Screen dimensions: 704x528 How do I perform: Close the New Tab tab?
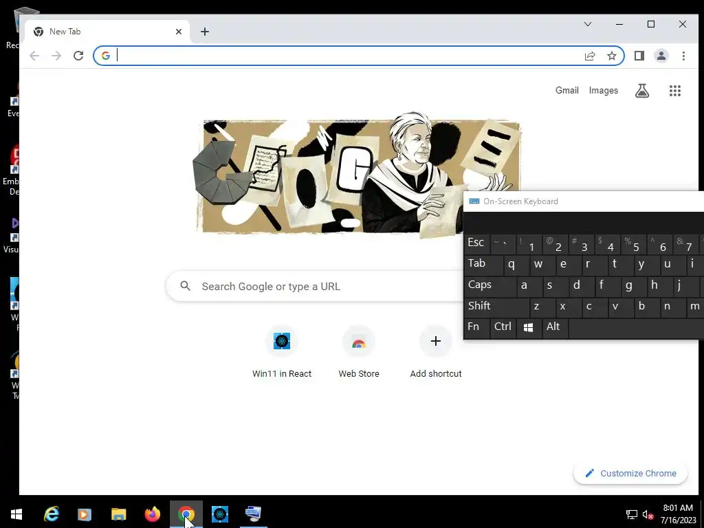(179, 32)
